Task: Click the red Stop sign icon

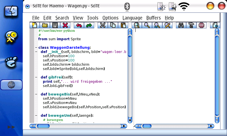Action: pos(201,25)
